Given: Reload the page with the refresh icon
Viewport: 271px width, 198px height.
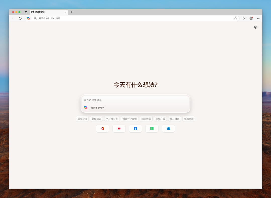Looking at the screenshot, I should (x=20, y=18).
